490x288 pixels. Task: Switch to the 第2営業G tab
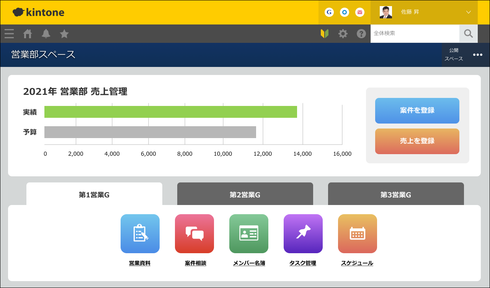(245, 194)
